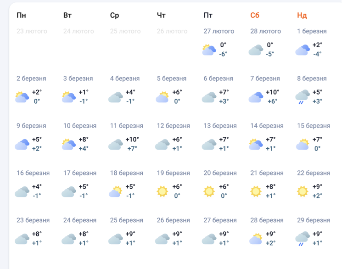Click the partly sunny icon for 5 березня
This screenshot has height=269, width=342.
pos(162,97)
